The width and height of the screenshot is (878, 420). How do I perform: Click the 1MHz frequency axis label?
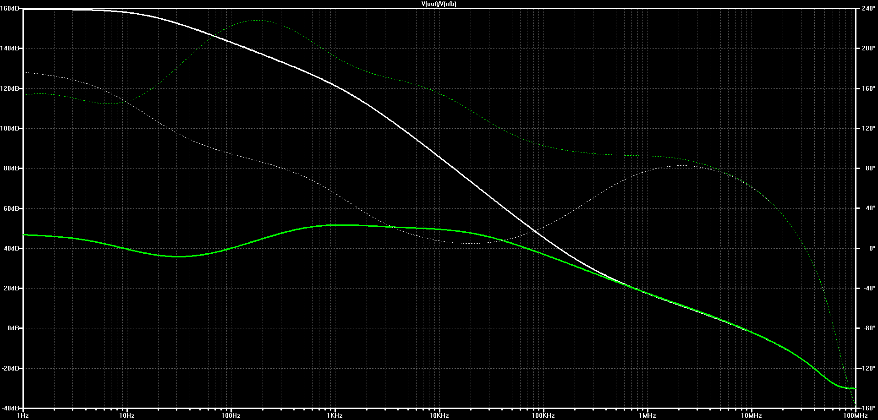648,416
